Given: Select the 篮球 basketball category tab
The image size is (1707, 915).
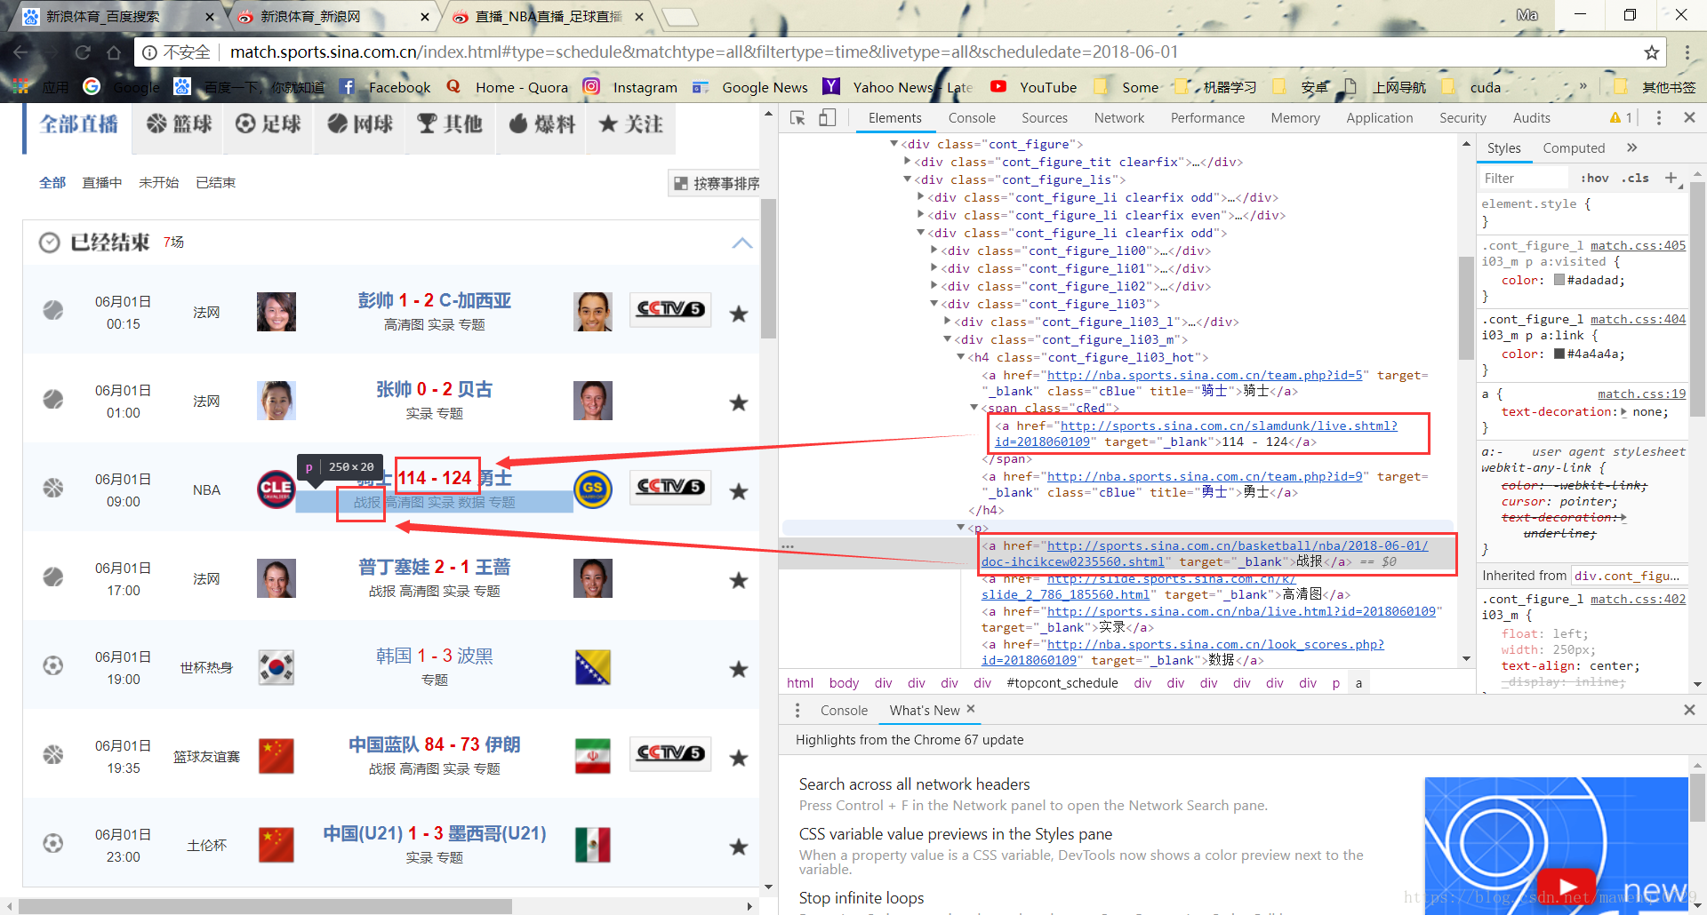Looking at the screenshot, I should click(x=180, y=124).
